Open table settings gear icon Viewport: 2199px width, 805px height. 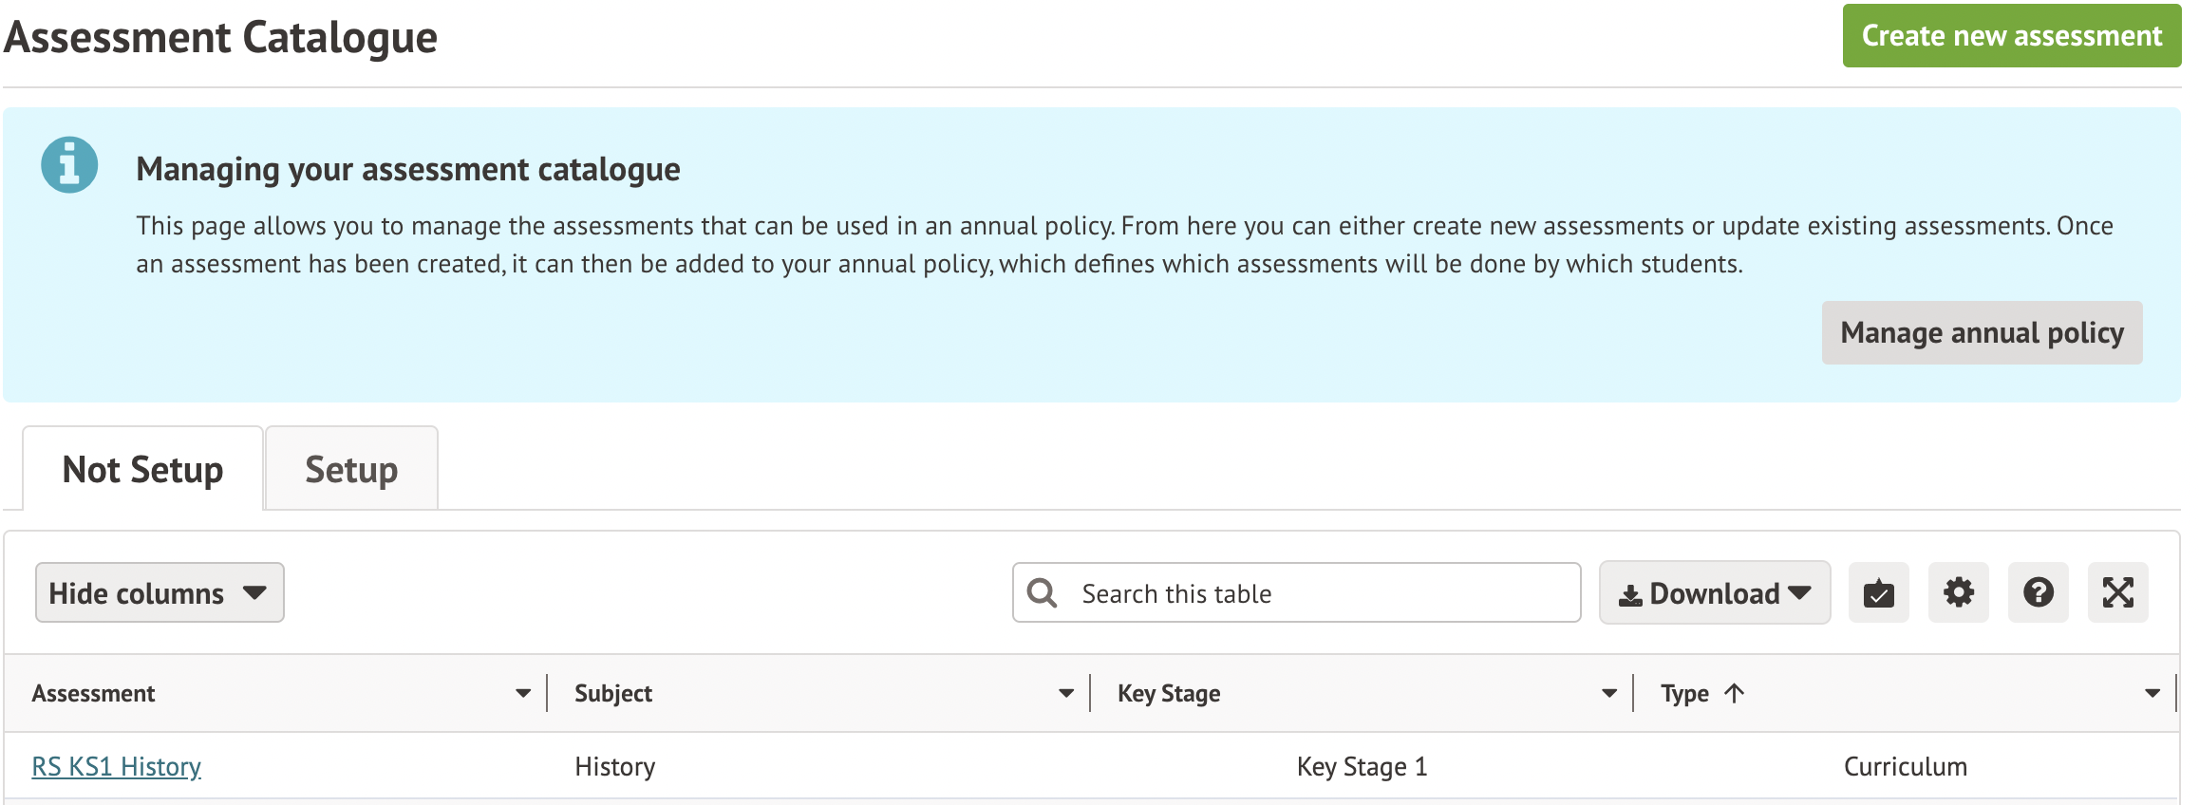pyautogui.click(x=1958, y=593)
